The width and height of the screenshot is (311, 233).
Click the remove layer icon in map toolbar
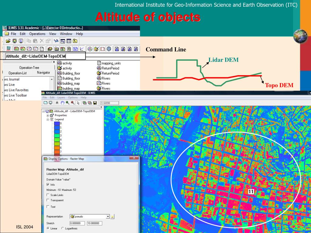coord(90,103)
